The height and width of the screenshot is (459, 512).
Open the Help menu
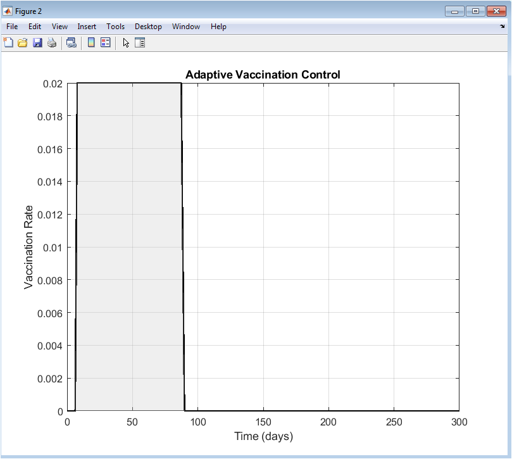pos(218,27)
